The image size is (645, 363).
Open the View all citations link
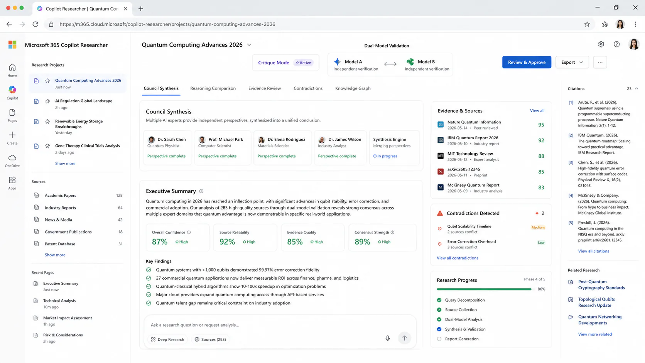(594, 251)
